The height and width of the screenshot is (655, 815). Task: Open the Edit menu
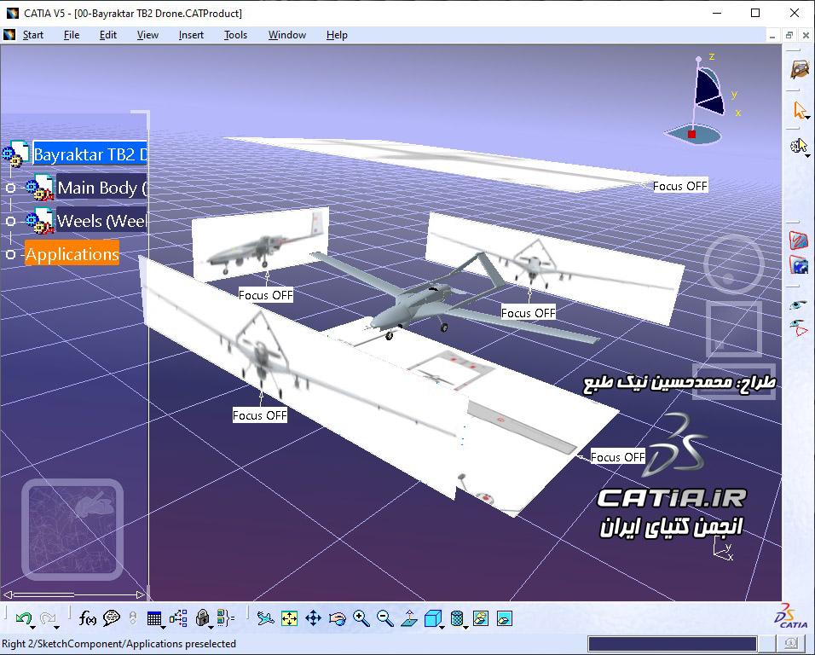[108, 35]
